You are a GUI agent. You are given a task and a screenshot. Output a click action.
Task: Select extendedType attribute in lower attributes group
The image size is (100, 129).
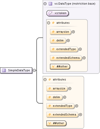(x=60, y=106)
